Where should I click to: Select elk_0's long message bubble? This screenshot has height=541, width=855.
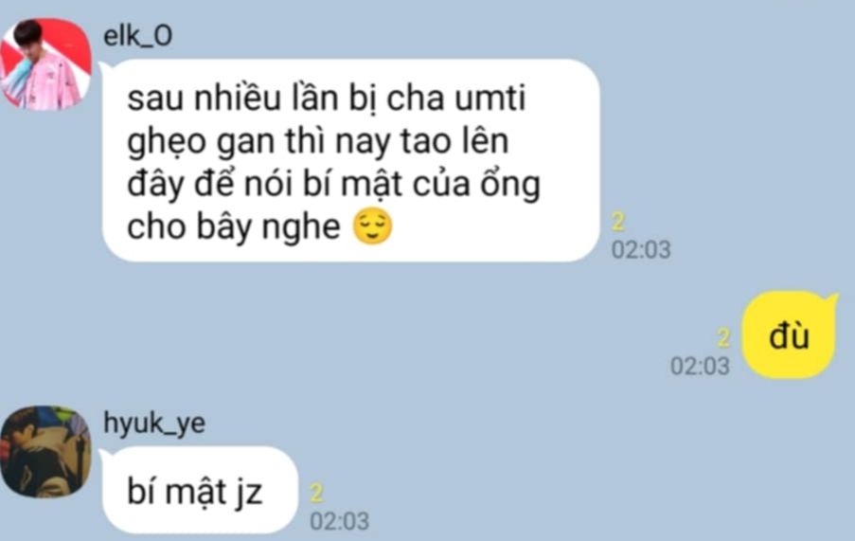click(x=350, y=160)
